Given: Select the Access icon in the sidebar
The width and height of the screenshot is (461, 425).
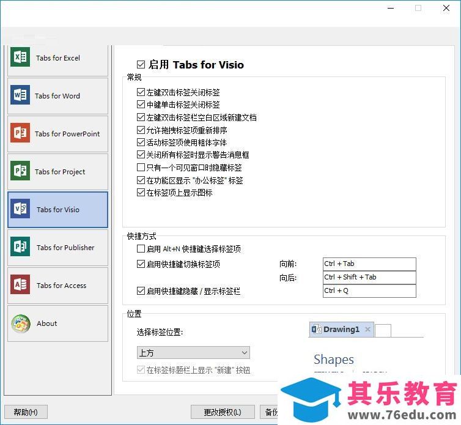Looking at the screenshot, I should pyautogui.click(x=20, y=284).
